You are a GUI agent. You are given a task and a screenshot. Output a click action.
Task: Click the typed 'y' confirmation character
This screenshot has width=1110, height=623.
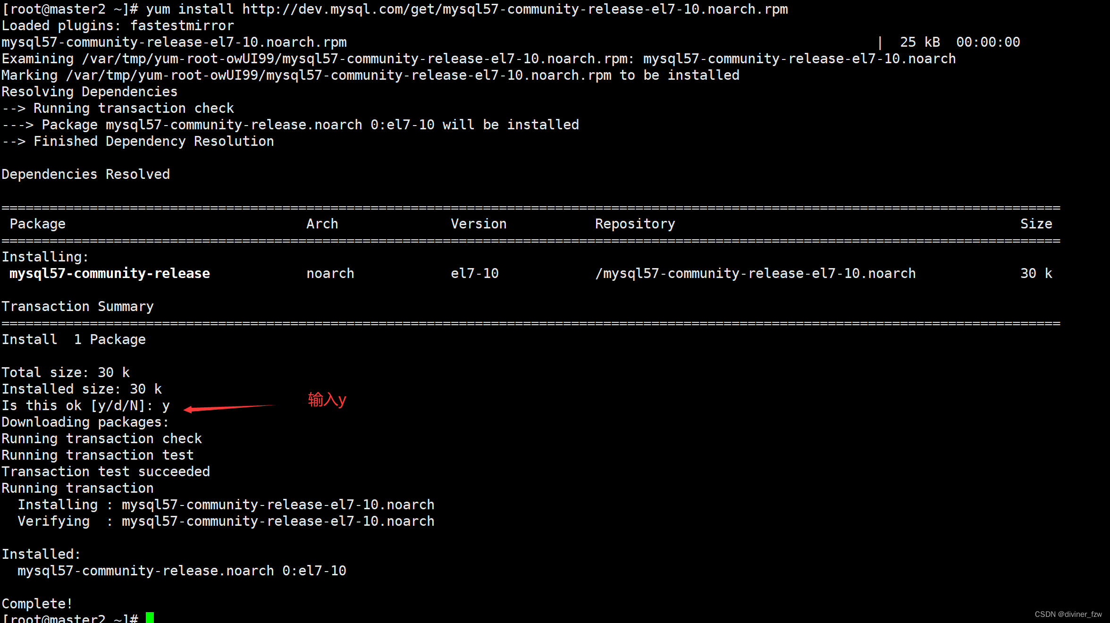tap(166, 405)
